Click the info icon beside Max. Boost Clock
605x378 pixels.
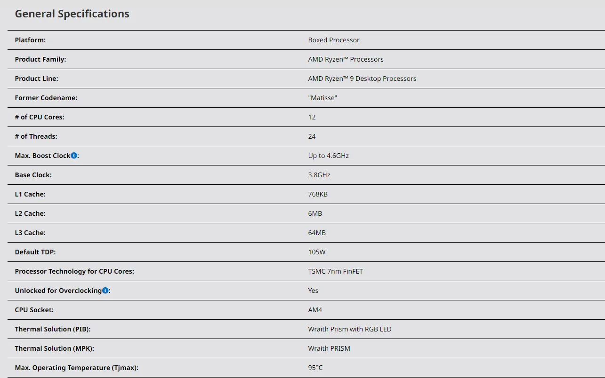[74, 156]
